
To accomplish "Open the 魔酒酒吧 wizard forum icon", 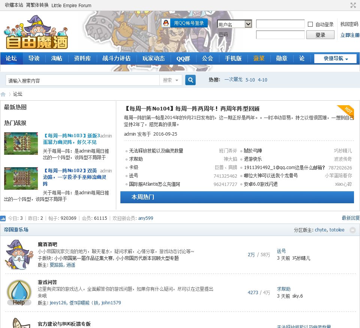I will pos(19,254).
